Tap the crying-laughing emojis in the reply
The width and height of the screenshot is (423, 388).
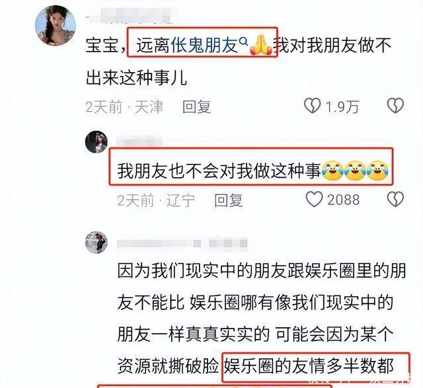356,171
